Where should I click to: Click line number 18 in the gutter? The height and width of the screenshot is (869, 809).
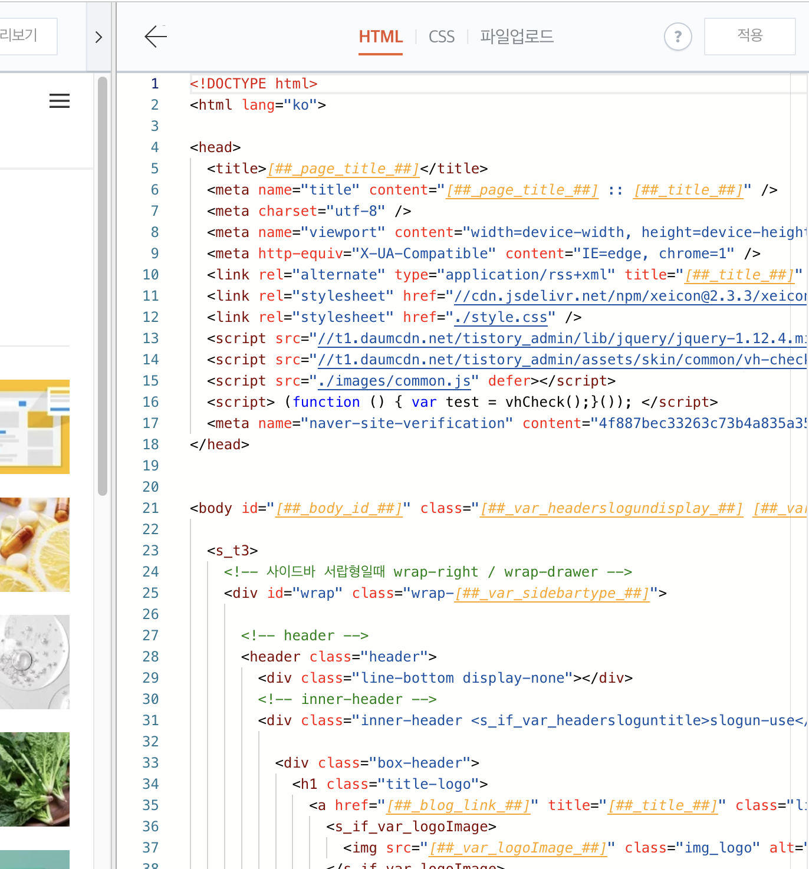click(x=150, y=445)
